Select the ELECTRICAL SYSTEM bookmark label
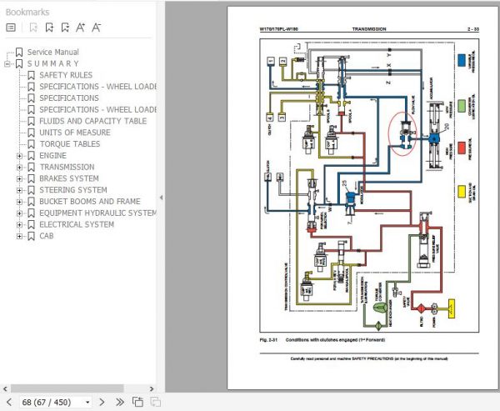Image resolution: width=500 pixels, height=411 pixels. (x=77, y=224)
